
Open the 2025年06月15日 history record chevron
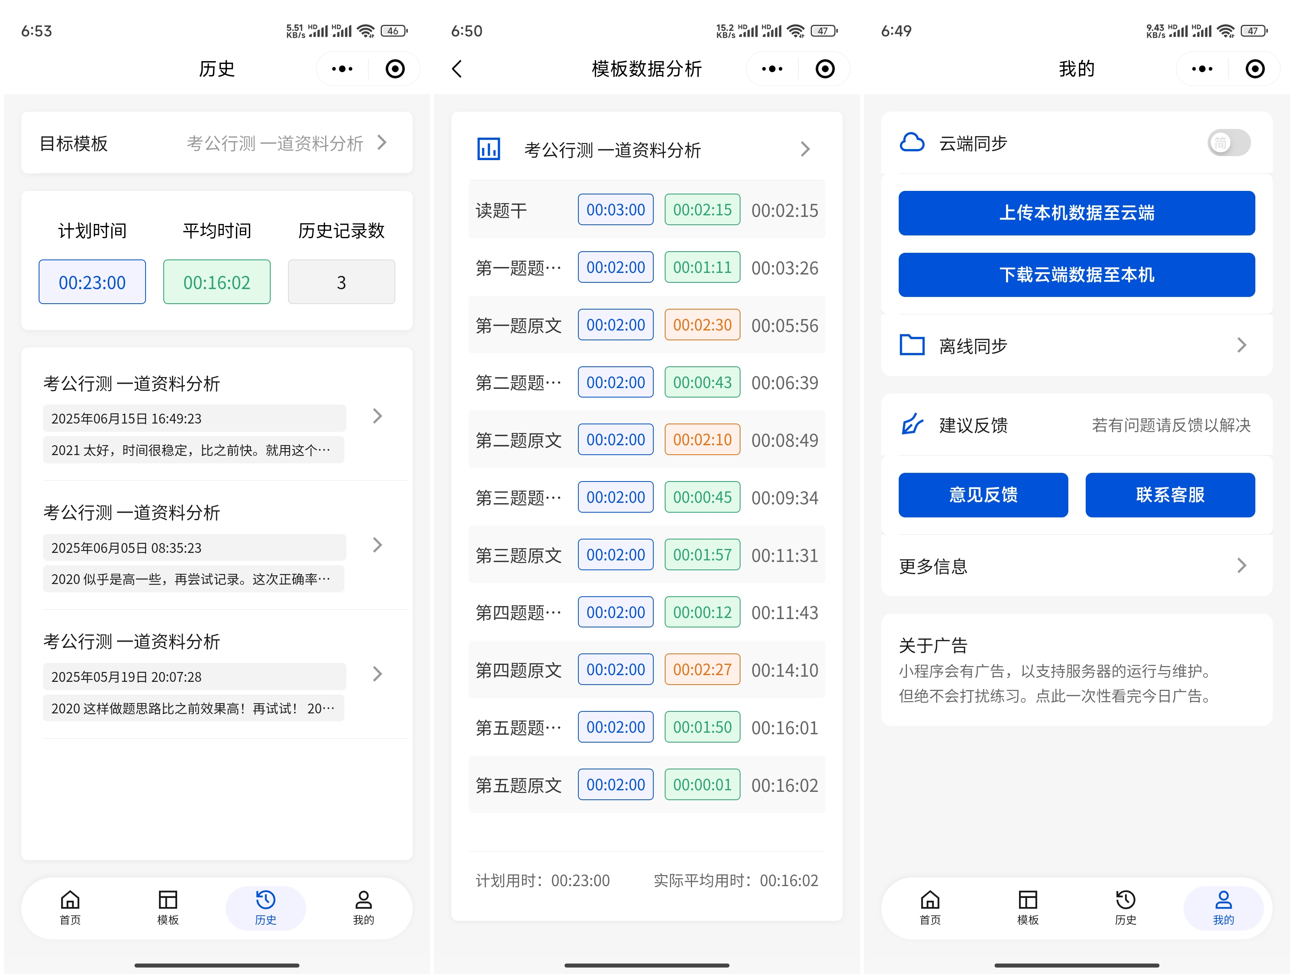pyautogui.click(x=377, y=416)
